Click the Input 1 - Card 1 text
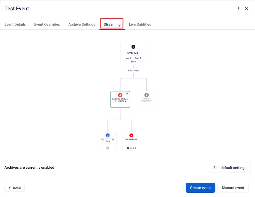This screenshot has height=197, width=255. (x=133, y=58)
